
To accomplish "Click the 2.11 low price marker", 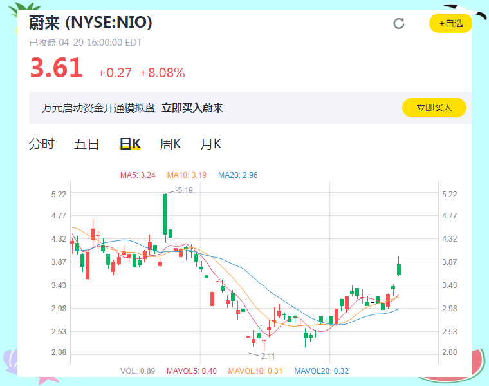I will (x=268, y=356).
